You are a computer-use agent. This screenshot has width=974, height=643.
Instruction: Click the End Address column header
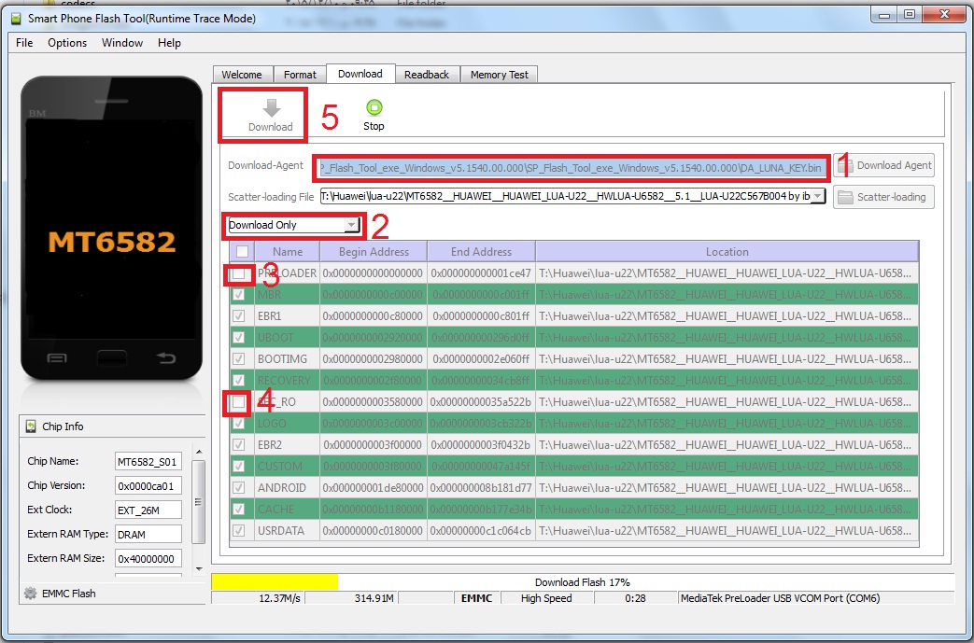(482, 251)
